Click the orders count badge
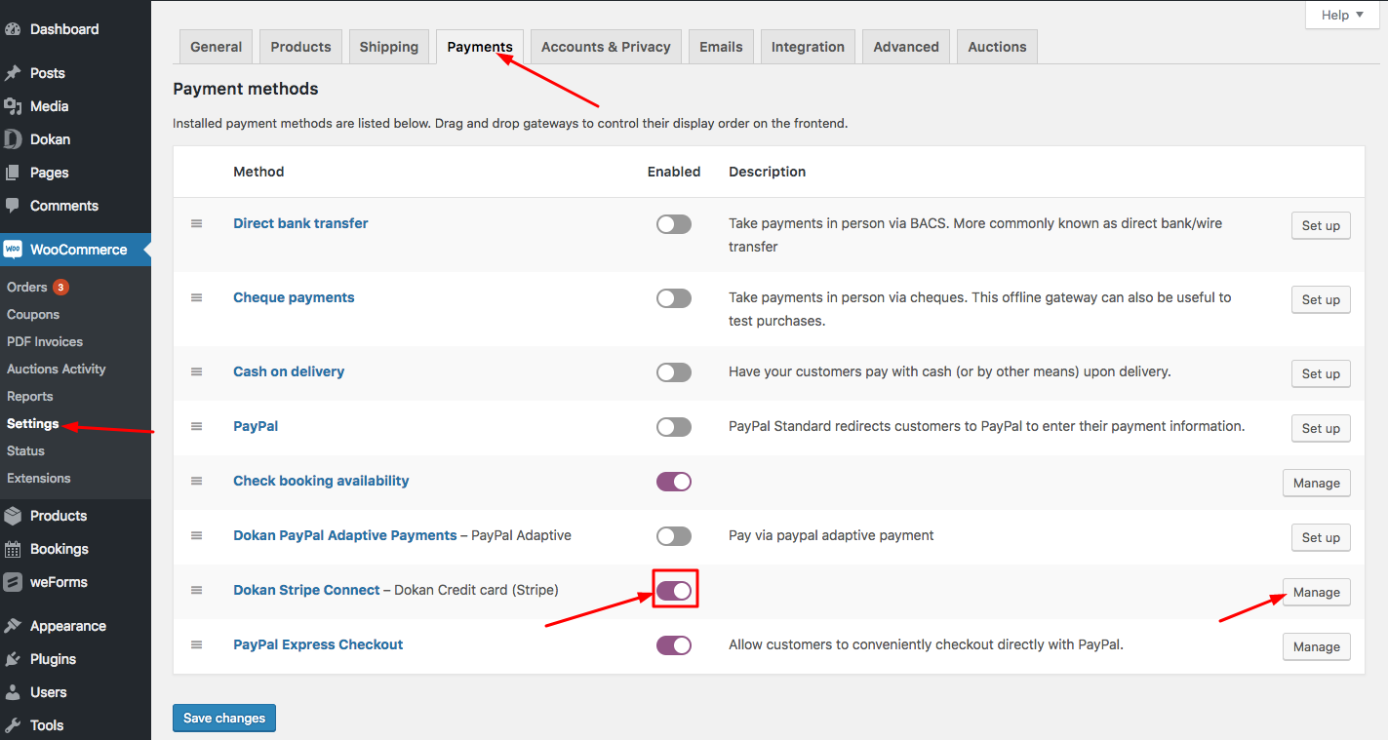 [60, 287]
